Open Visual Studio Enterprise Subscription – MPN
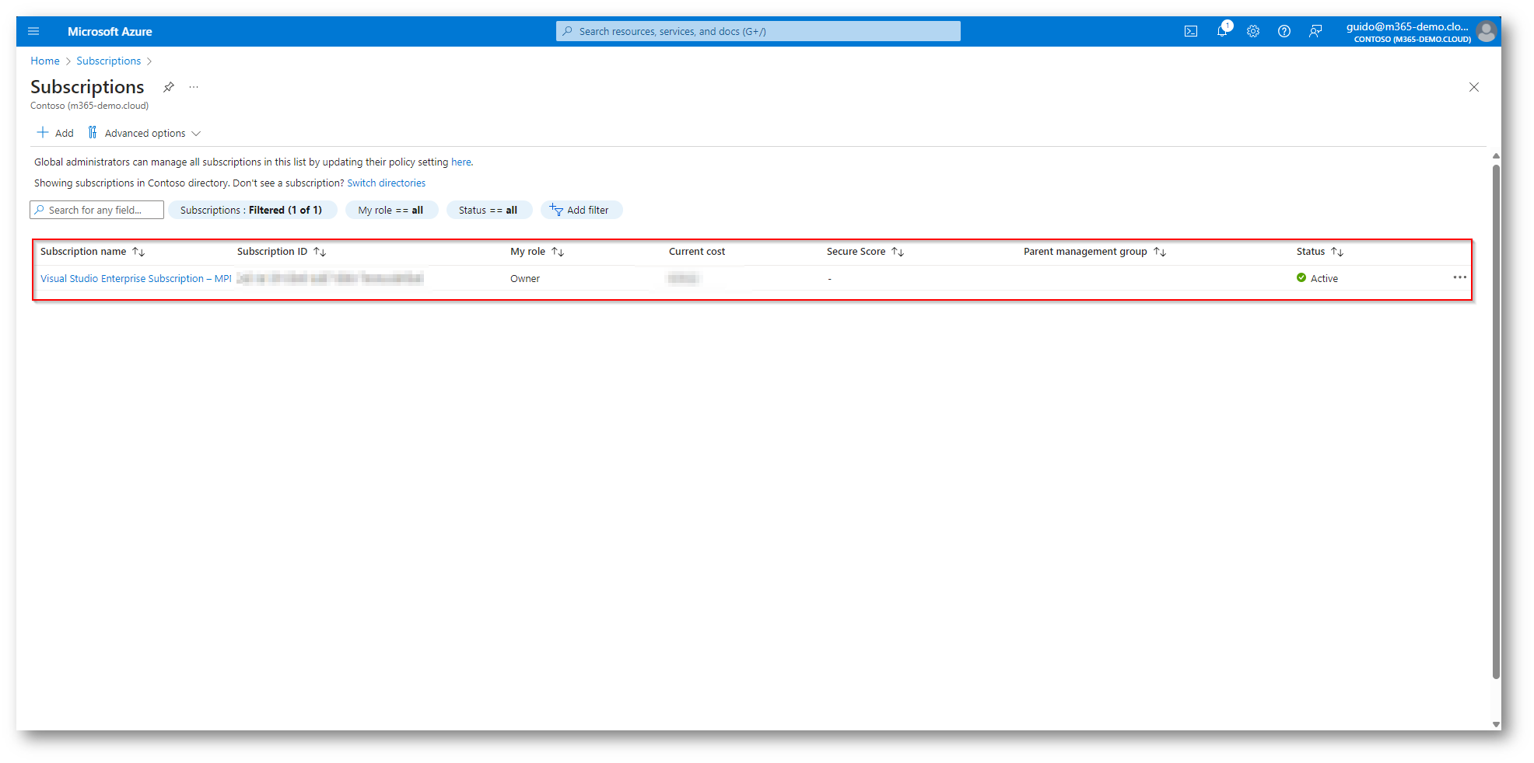The height and width of the screenshot is (763, 1534). click(136, 278)
